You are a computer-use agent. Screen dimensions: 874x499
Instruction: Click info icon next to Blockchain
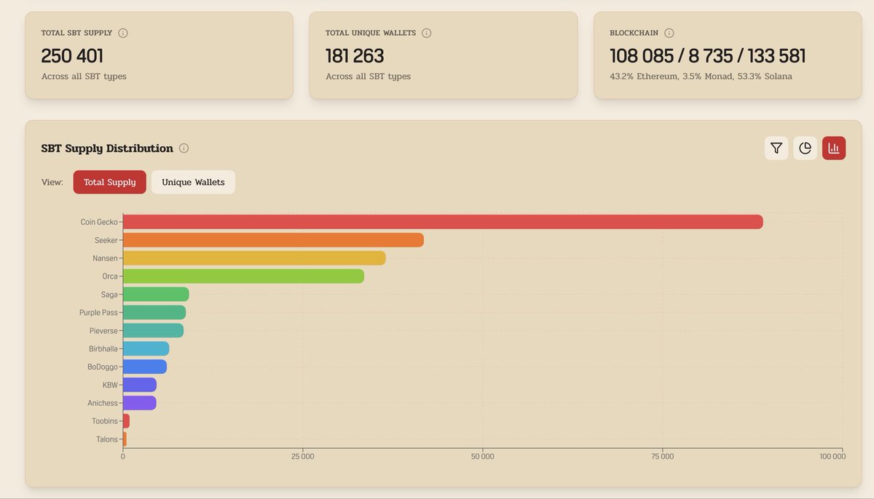(669, 33)
